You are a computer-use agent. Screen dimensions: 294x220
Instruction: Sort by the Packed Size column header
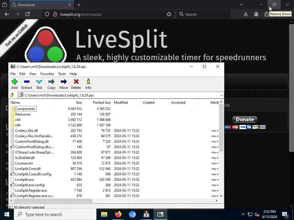pyautogui.click(x=98, y=103)
